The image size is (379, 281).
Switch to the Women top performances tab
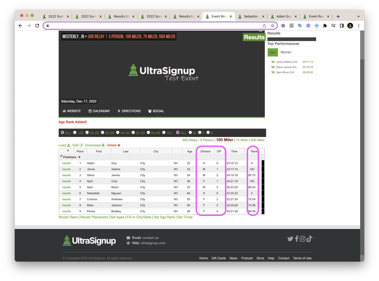tap(286, 52)
